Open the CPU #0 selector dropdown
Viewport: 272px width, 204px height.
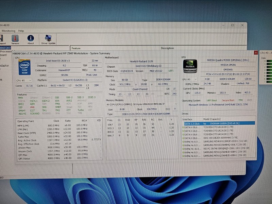24,81
